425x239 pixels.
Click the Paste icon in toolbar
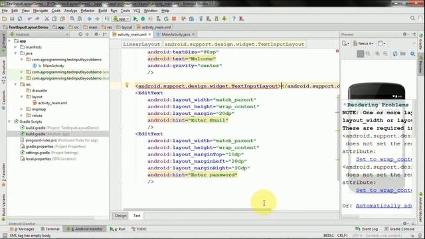(x=62, y=19)
